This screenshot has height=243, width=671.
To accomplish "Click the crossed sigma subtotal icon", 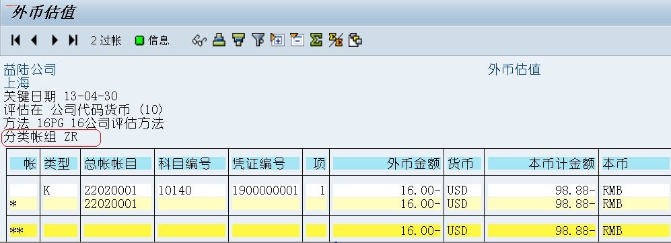I will coord(335,40).
